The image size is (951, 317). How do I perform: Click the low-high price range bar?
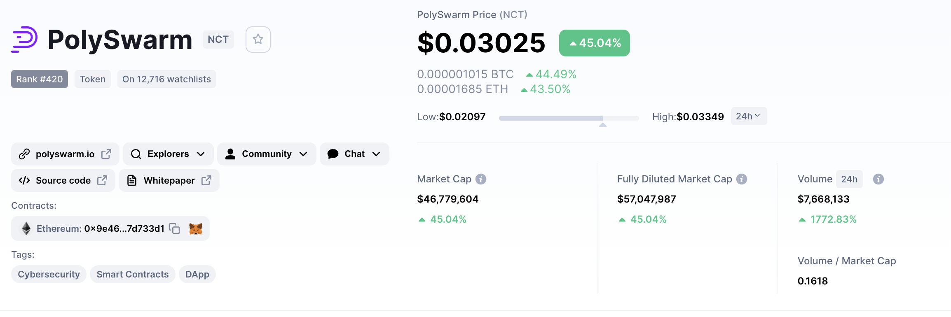pos(569,118)
